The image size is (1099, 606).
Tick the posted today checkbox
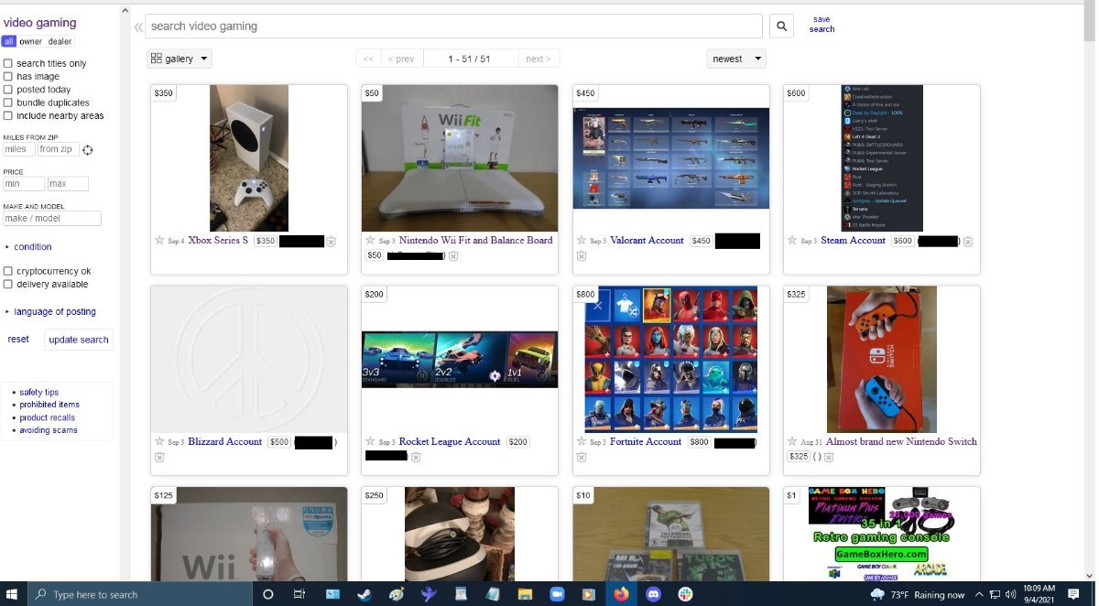[x=8, y=90]
